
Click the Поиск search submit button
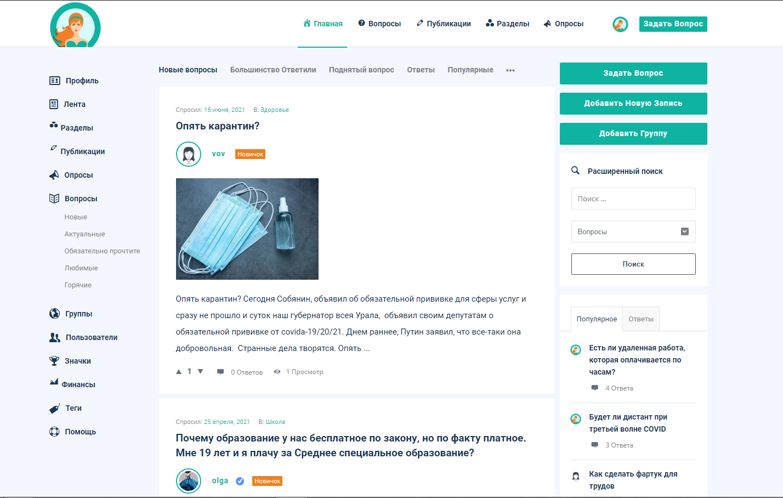(x=633, y=264)
